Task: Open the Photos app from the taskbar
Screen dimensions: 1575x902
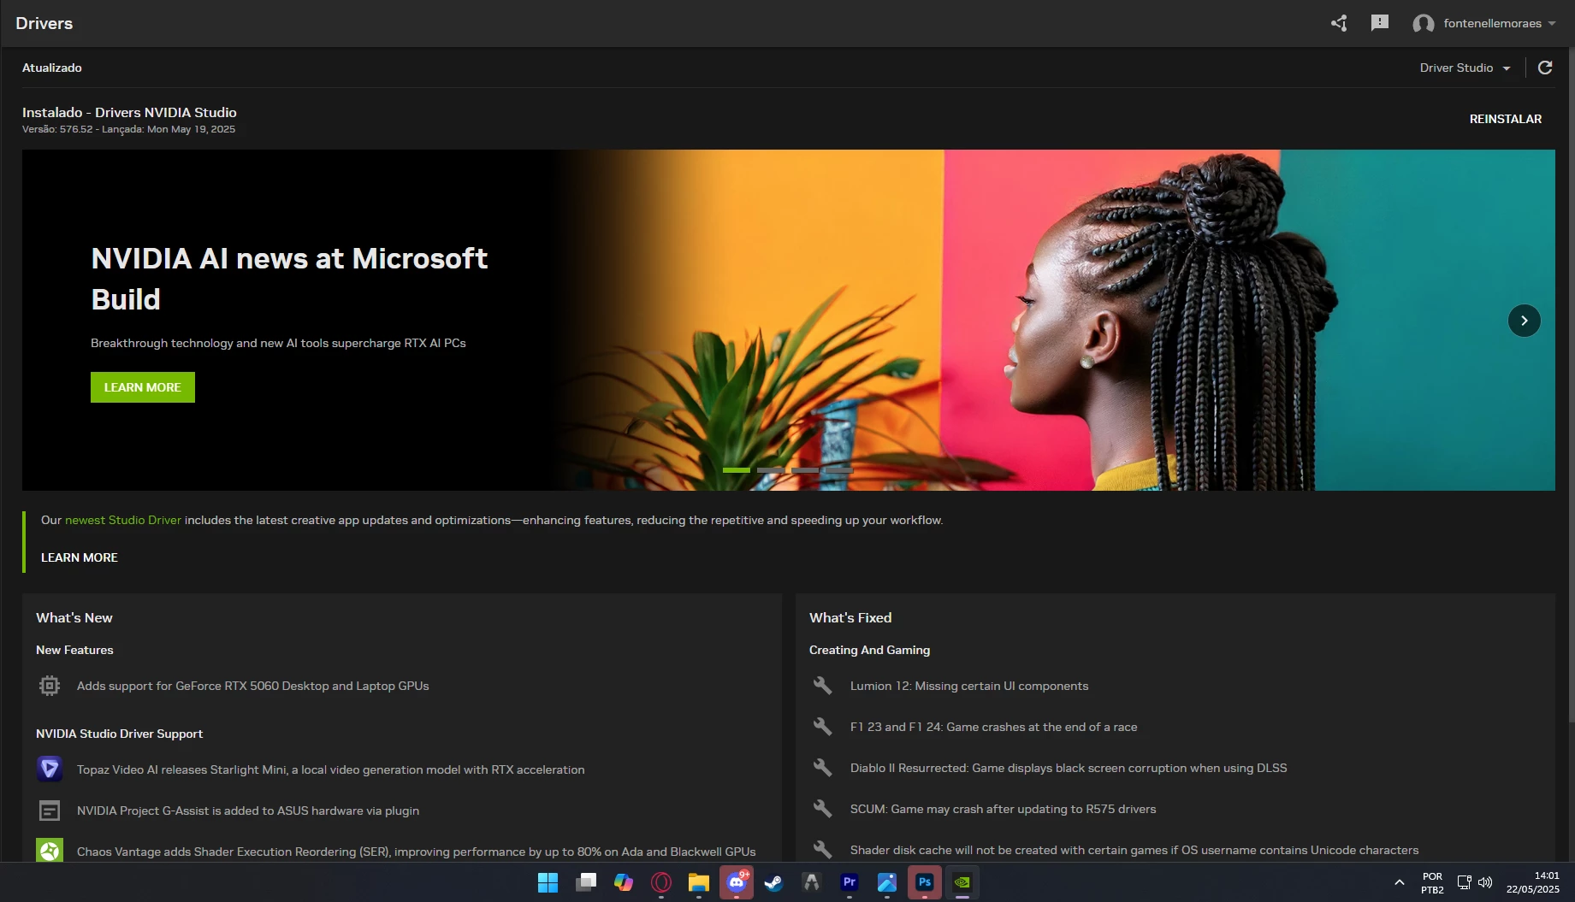Action: click(x=887, y=882)
